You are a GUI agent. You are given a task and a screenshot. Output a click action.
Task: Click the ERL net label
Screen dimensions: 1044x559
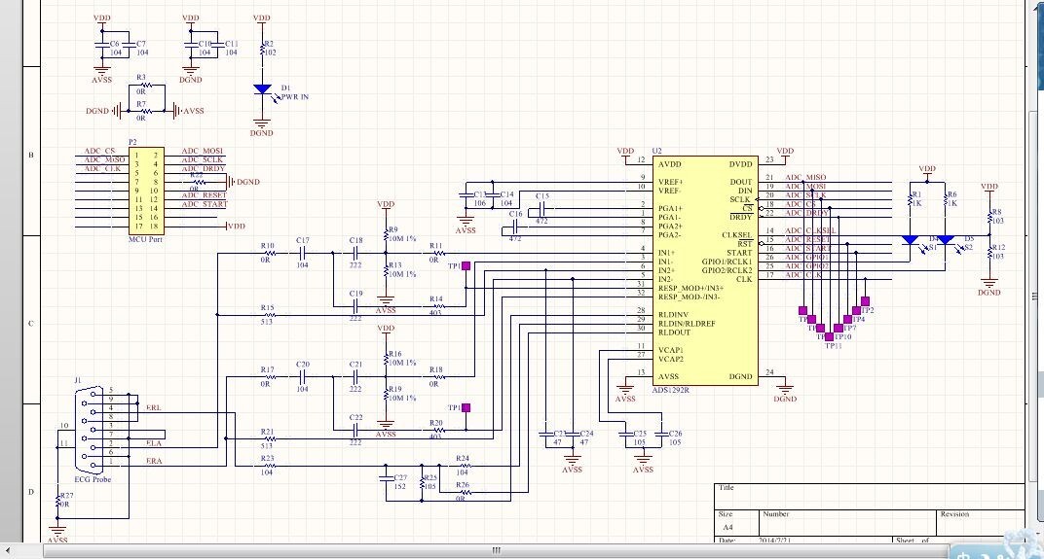pos(154,408)
